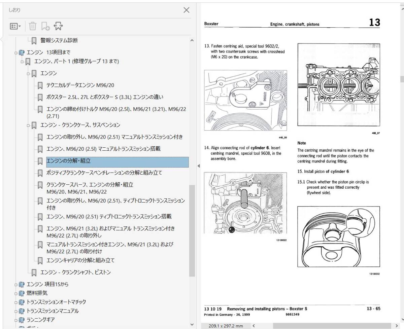
Task: Click the エンジンキャリア bookmark ribbon icon
Action: pos(40,261)
